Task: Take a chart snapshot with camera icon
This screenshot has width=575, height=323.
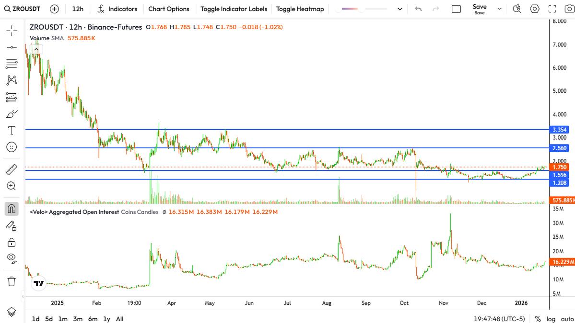Action: [x=569, y=9]
